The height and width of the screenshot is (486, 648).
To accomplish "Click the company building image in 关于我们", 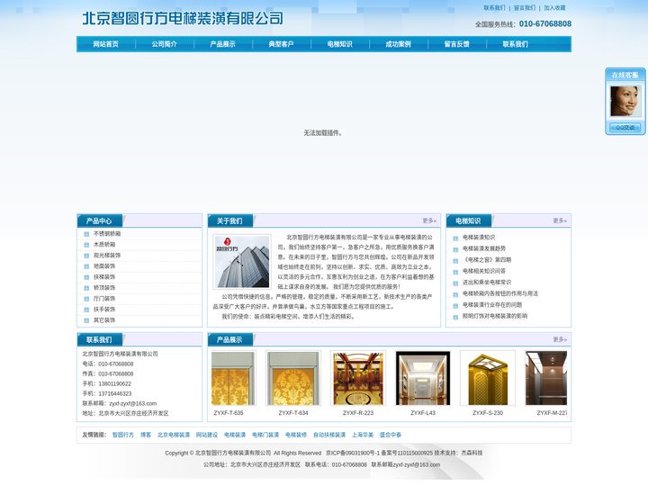I will point(243,262).
